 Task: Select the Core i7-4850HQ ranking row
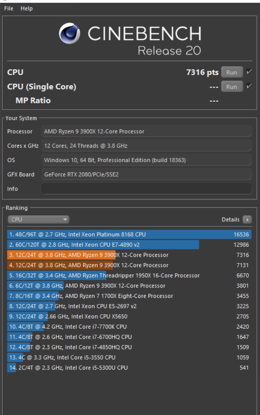(129, 347)
